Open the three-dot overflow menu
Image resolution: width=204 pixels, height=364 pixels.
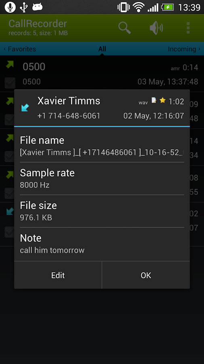188,28
